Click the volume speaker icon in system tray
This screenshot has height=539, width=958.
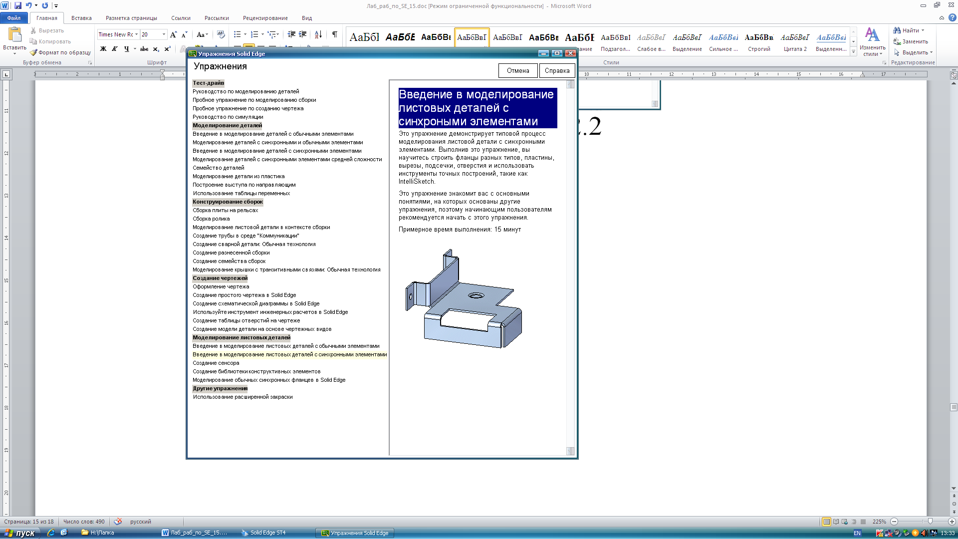click(924, 533)
